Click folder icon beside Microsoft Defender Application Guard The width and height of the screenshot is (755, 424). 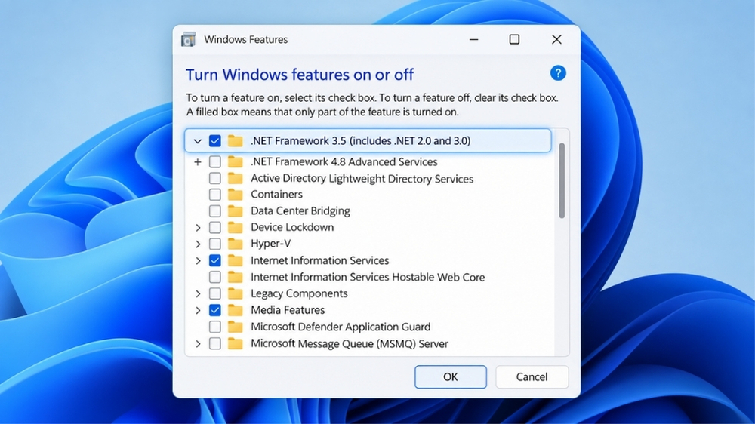235,327
